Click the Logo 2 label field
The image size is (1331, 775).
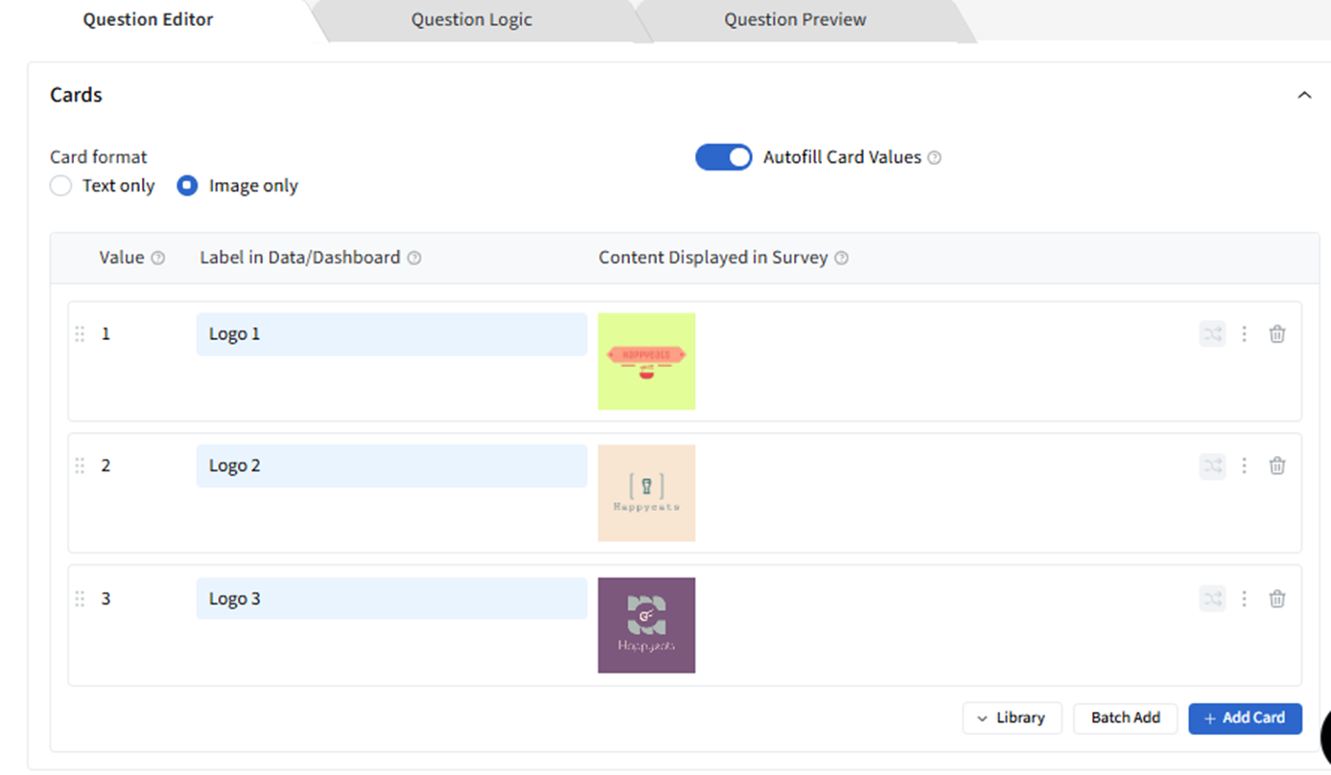tap(391, 466)
